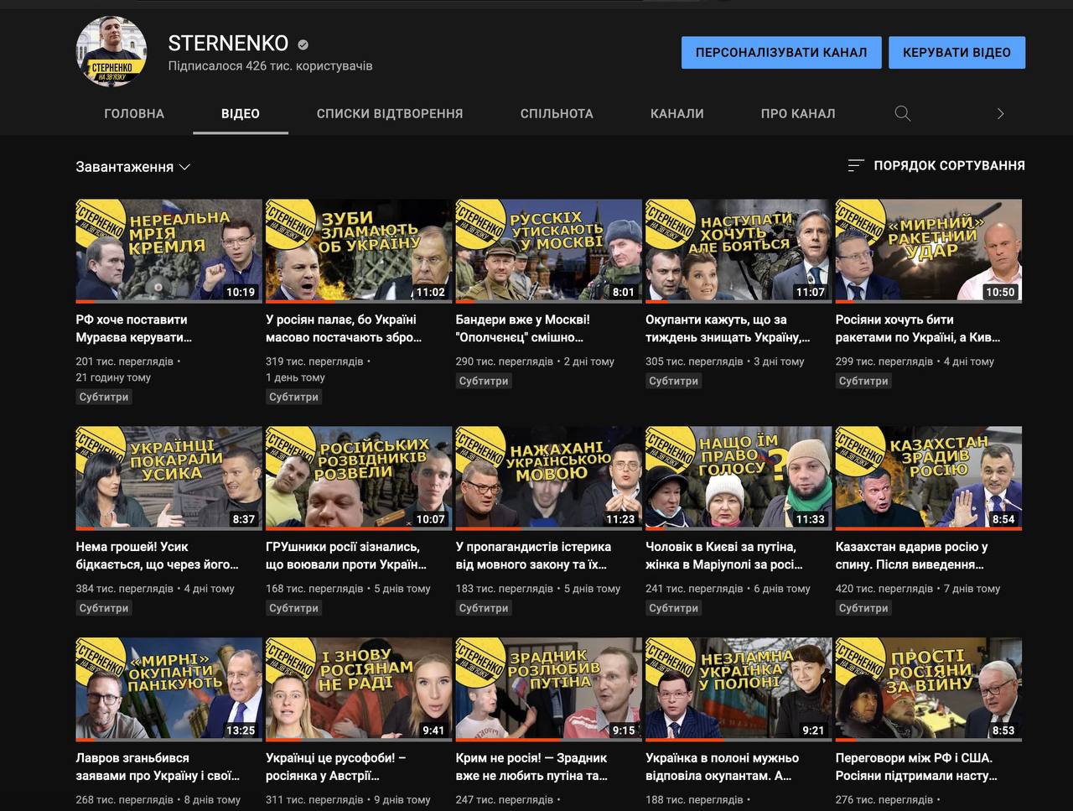This screenshot has width=1073, height=811.
Task: Click the verified badge next to STERNENKO
Action: 303,44
